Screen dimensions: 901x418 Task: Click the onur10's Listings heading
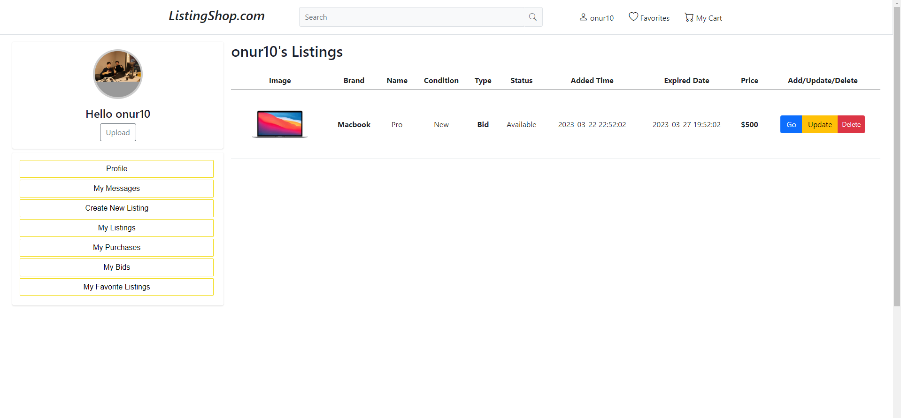[287, 52]
